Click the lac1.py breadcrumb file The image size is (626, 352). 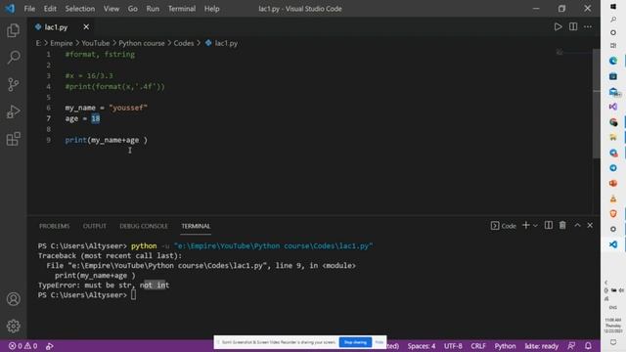tap(222, 43)
